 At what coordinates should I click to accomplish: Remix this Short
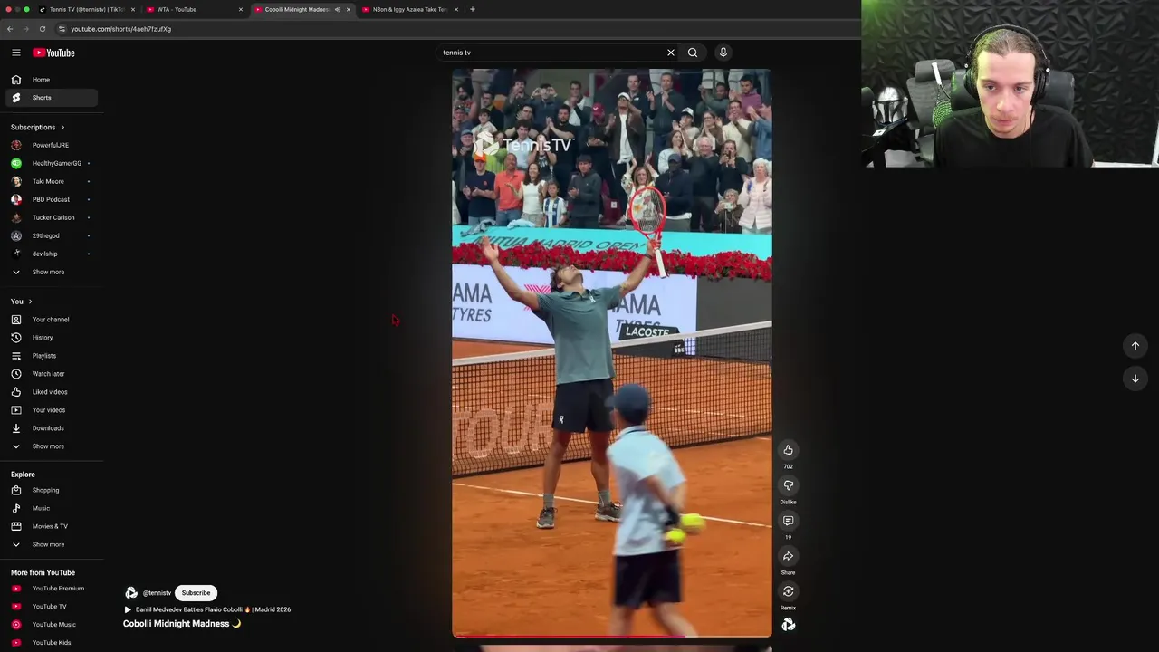788,591
